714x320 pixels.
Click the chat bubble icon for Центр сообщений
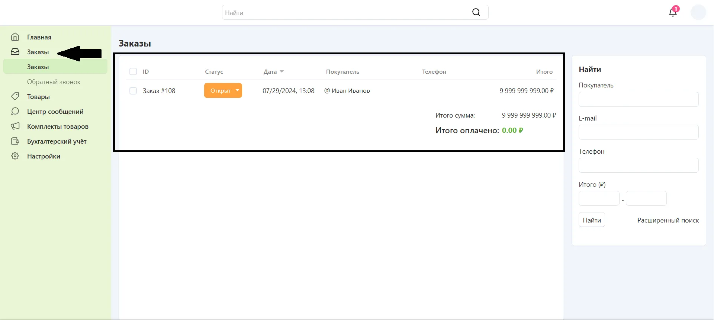point(15,111)
